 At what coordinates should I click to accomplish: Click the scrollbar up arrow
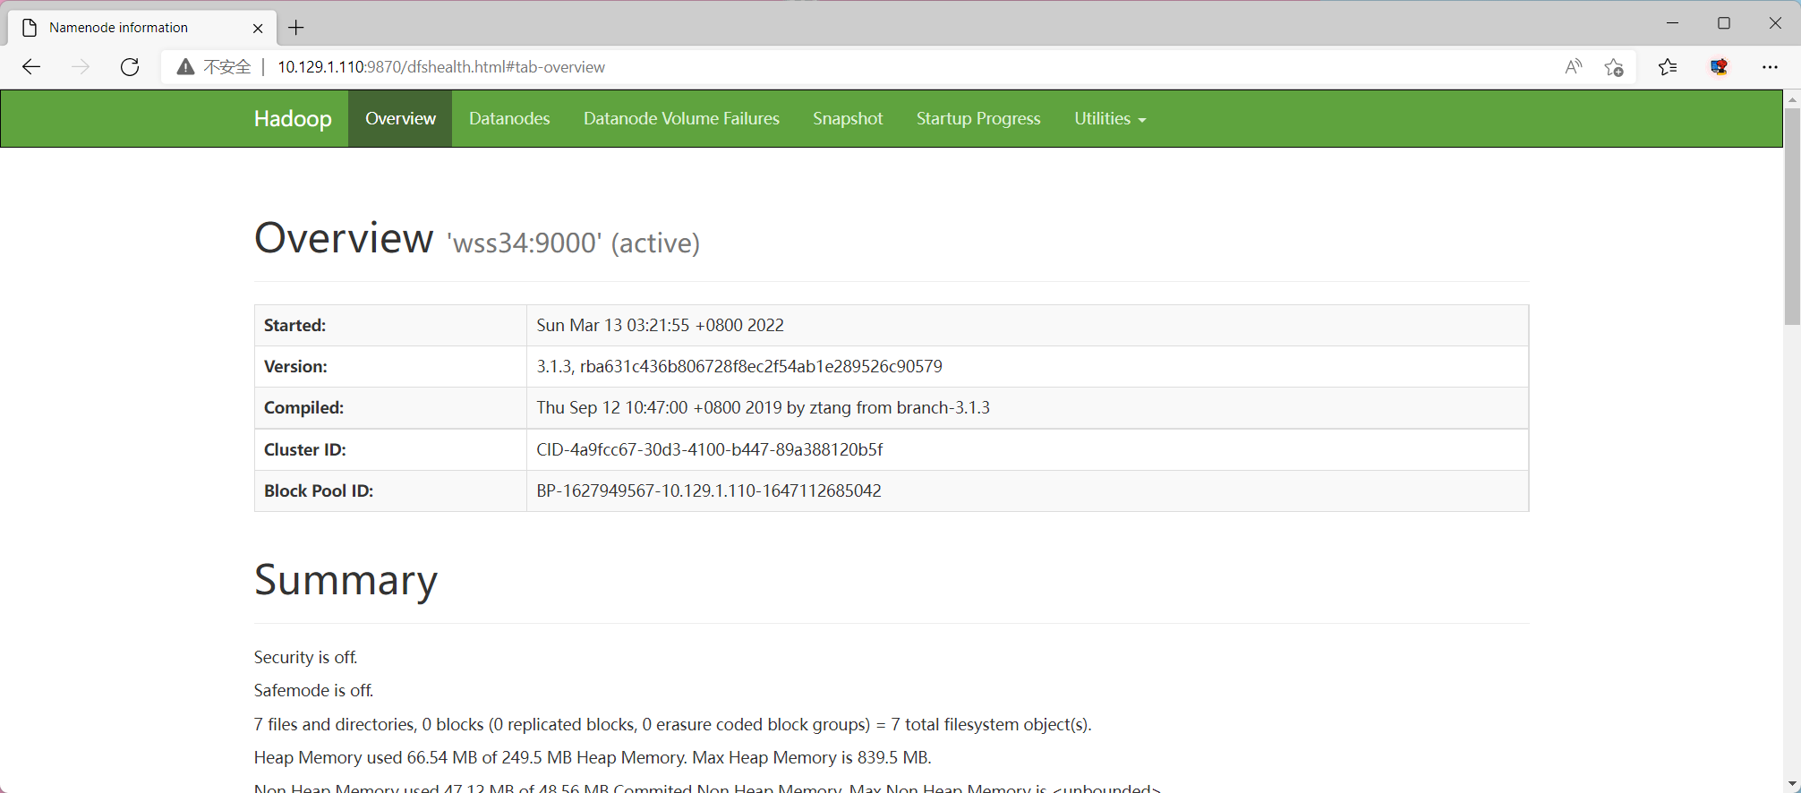coord(1792,98)
